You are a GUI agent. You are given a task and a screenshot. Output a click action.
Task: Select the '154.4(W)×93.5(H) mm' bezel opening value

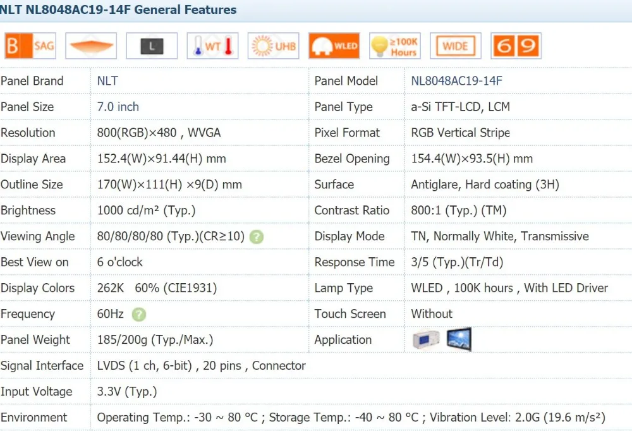471,159
